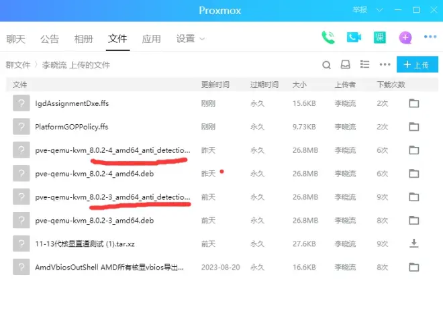The width and height of the screenshot is (443, 326).
Task: Click the 2023-08-20 update date
Action: 221,267
